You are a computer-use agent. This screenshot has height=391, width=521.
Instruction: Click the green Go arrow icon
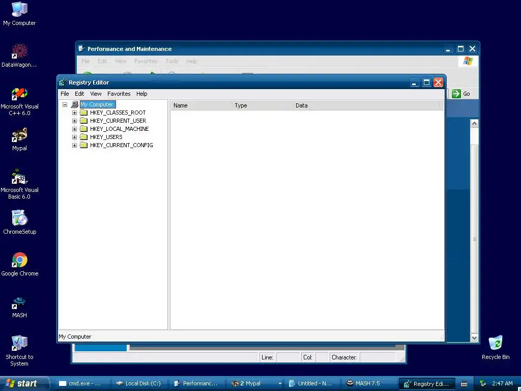(456, 94)
